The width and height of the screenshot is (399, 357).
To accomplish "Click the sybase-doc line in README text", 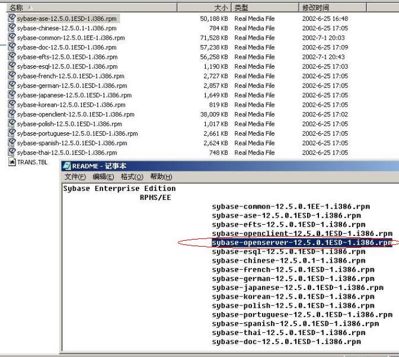I will [286, 342].
